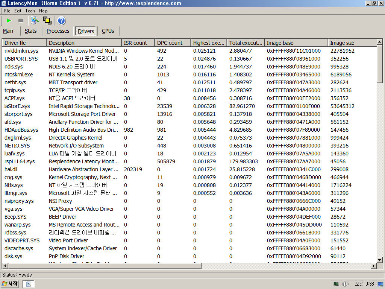
Task: Open the volume speaker tray icon
Action: tap(345, 284)
